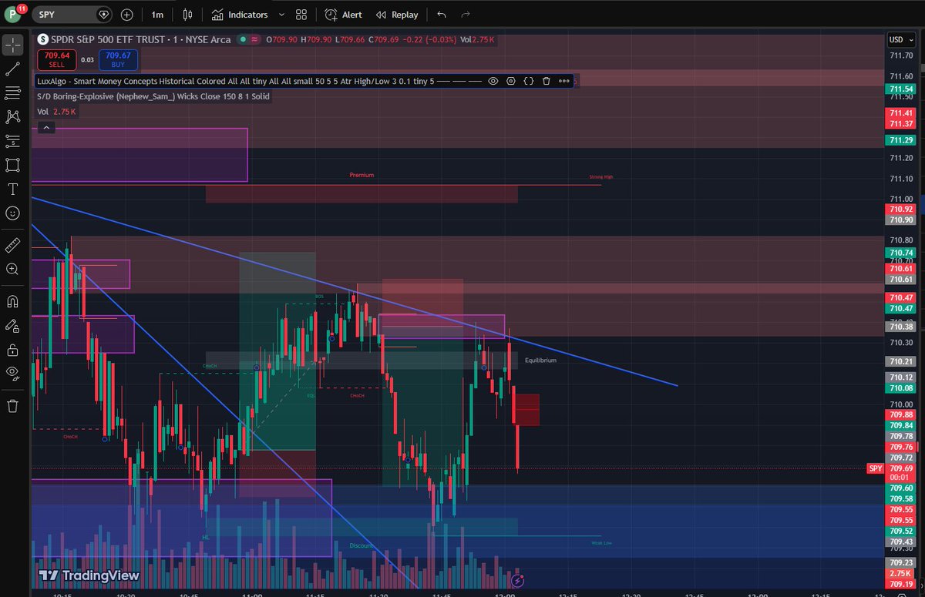Open the user profile avatar menu
The height and width of the screenshot is (597, 925).
15,15
